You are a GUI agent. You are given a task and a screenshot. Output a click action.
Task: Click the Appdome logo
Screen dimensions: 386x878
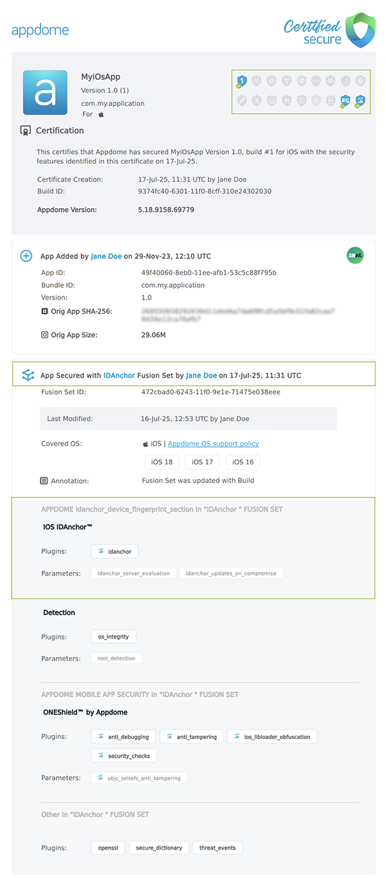tap(40, 30)
